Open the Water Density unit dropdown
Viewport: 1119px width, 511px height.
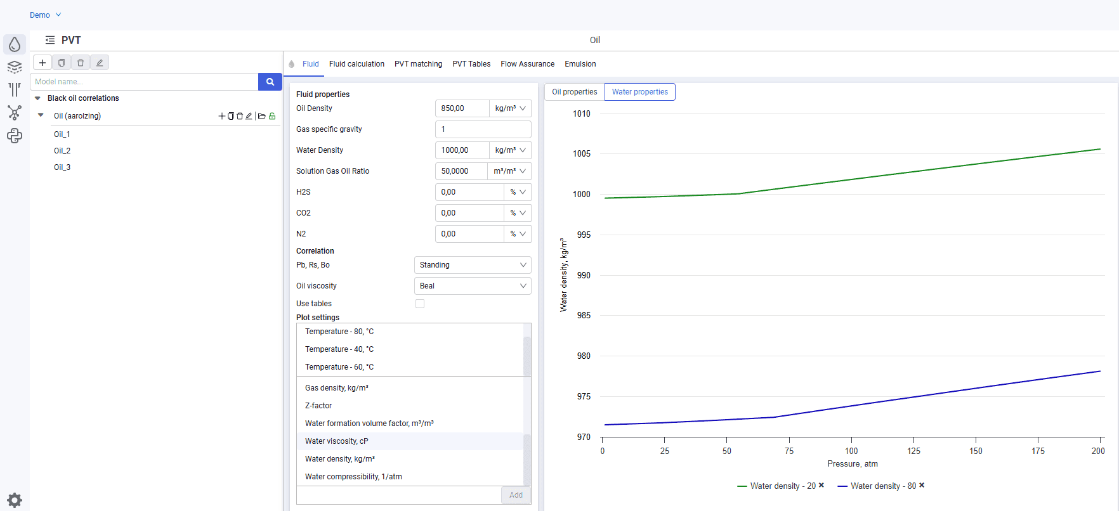[510, 150]
